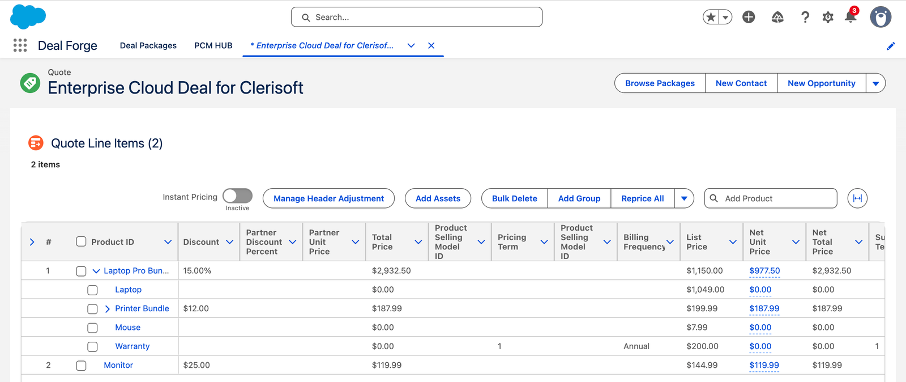906x382 pixels.
Task: Open more actions dropdown beside New Opportunity
Action: (876, 83)
